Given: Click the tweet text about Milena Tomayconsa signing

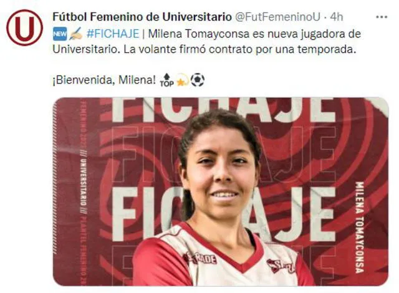Looking at the screenshot, I should pyautogui.click(x=206, y=42).
